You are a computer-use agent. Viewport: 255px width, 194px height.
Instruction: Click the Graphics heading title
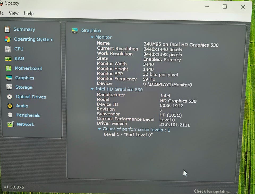point(91,30)
